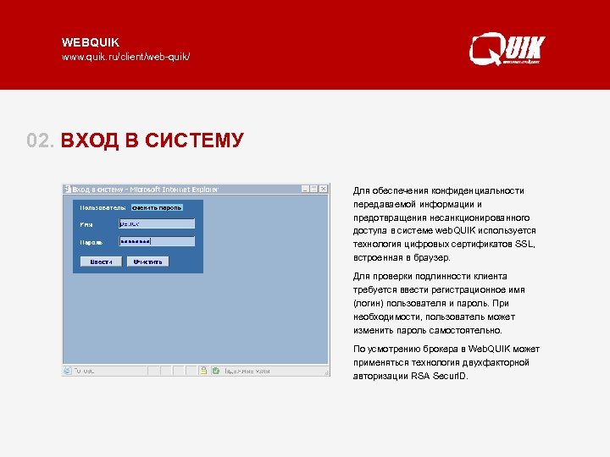Screen dimensions: 610x457
Task: Click the paragraph starting 'По усмотрению брокера'
Action: point(446,362)
